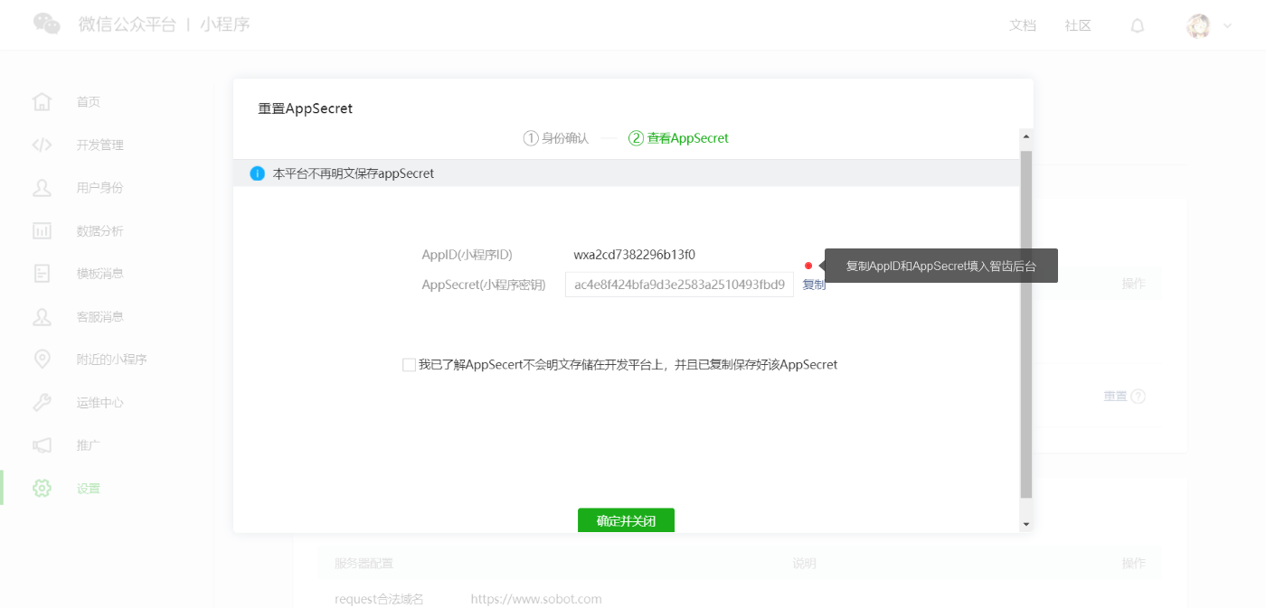Click the 首页 home icon
The image size is (1266, 608).
coord(42,101)
